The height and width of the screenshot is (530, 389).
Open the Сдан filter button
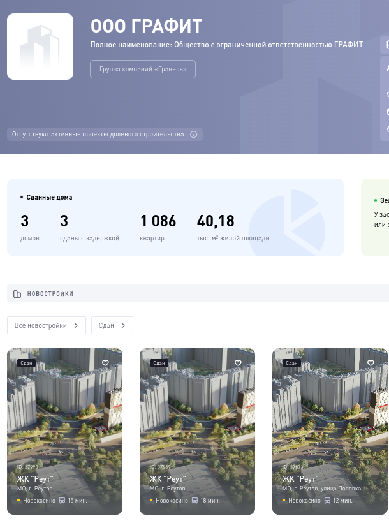coord(112,325)
